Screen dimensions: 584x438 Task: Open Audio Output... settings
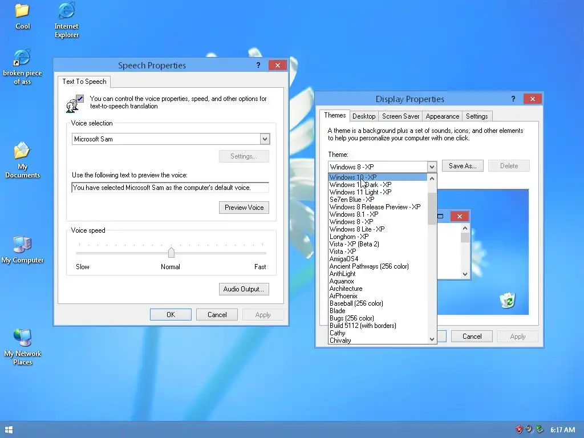tap(244, 289)
